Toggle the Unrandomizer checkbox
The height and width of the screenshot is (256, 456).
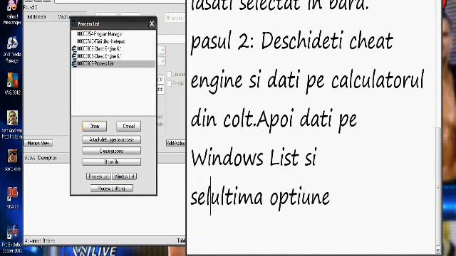(x=170, y=74)
